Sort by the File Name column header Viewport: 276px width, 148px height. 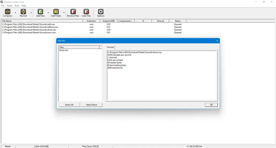[42, 21]
